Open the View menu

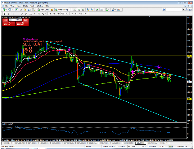12,6
